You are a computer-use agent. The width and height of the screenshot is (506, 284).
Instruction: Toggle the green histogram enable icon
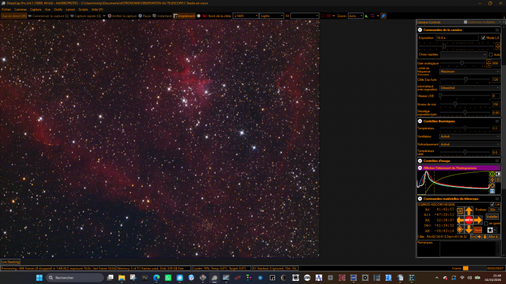click(x=492, y=174)
